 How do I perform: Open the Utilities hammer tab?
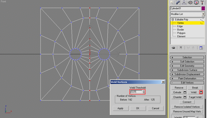click(202, 3)
